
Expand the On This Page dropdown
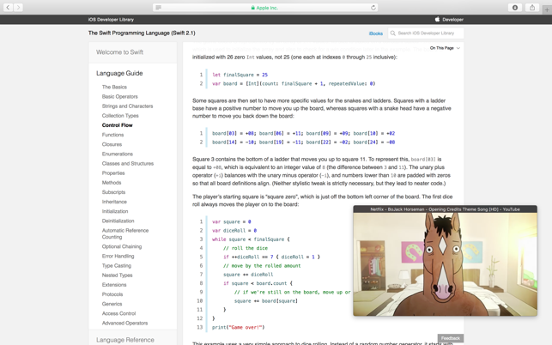(x=445, y=48)
